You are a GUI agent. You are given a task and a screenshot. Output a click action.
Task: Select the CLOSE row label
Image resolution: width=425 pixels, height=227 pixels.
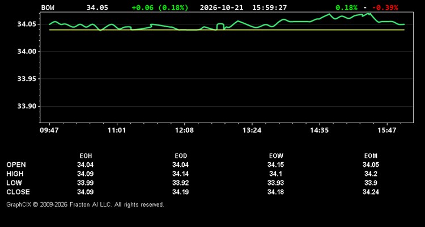coord(18,192)
